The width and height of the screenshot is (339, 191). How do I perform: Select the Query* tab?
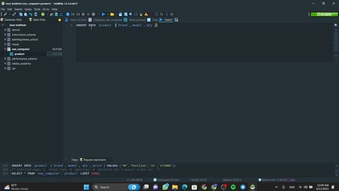coord(166,20)
